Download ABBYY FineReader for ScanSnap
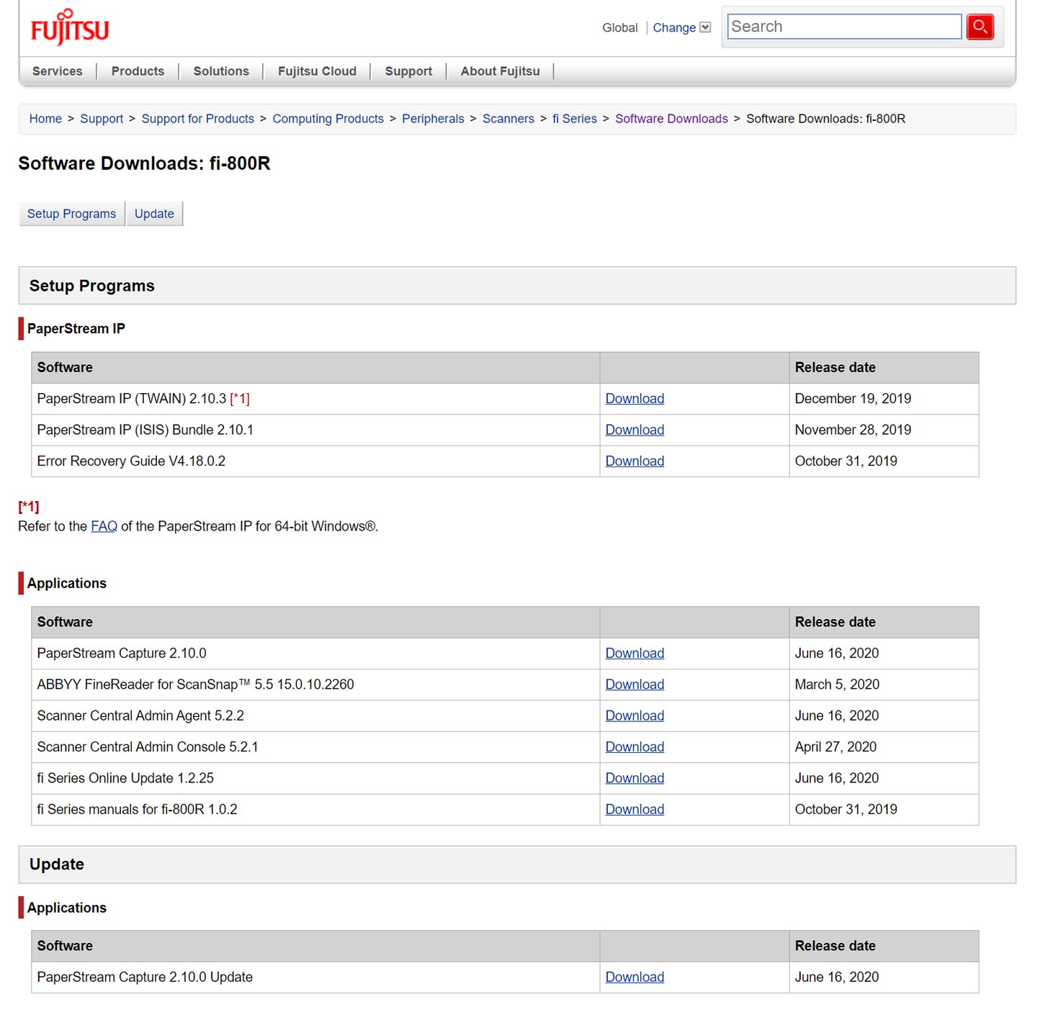Viewport: 1037px width, 1015px height. (634, 685)
